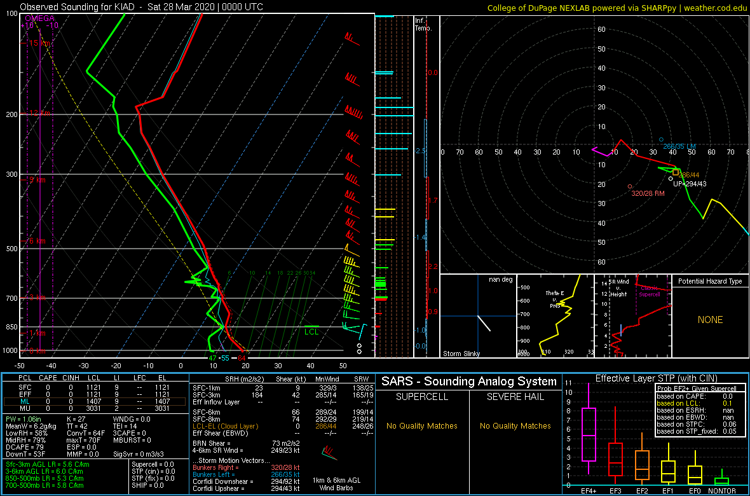The width and height of the screenshot is (750, 496).
Task: Select the 'Sfc-3km AGL LR = 5.6 C/km' line
Action: tap(48, 464)
